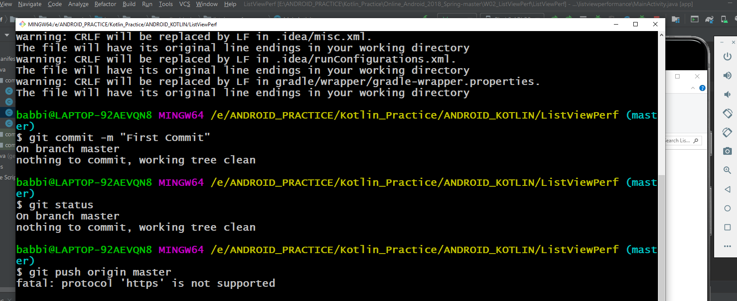Rotate the emulator right

tap(727, 132)
